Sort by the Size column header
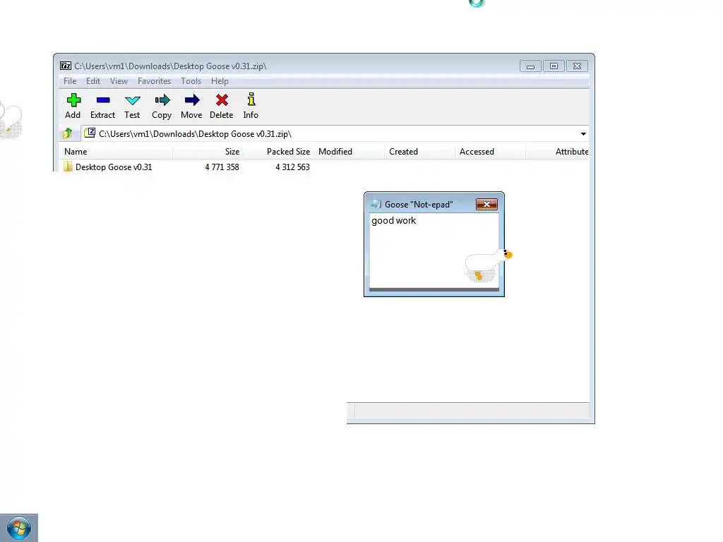This screenshot has height=542, width=723. 208,152
